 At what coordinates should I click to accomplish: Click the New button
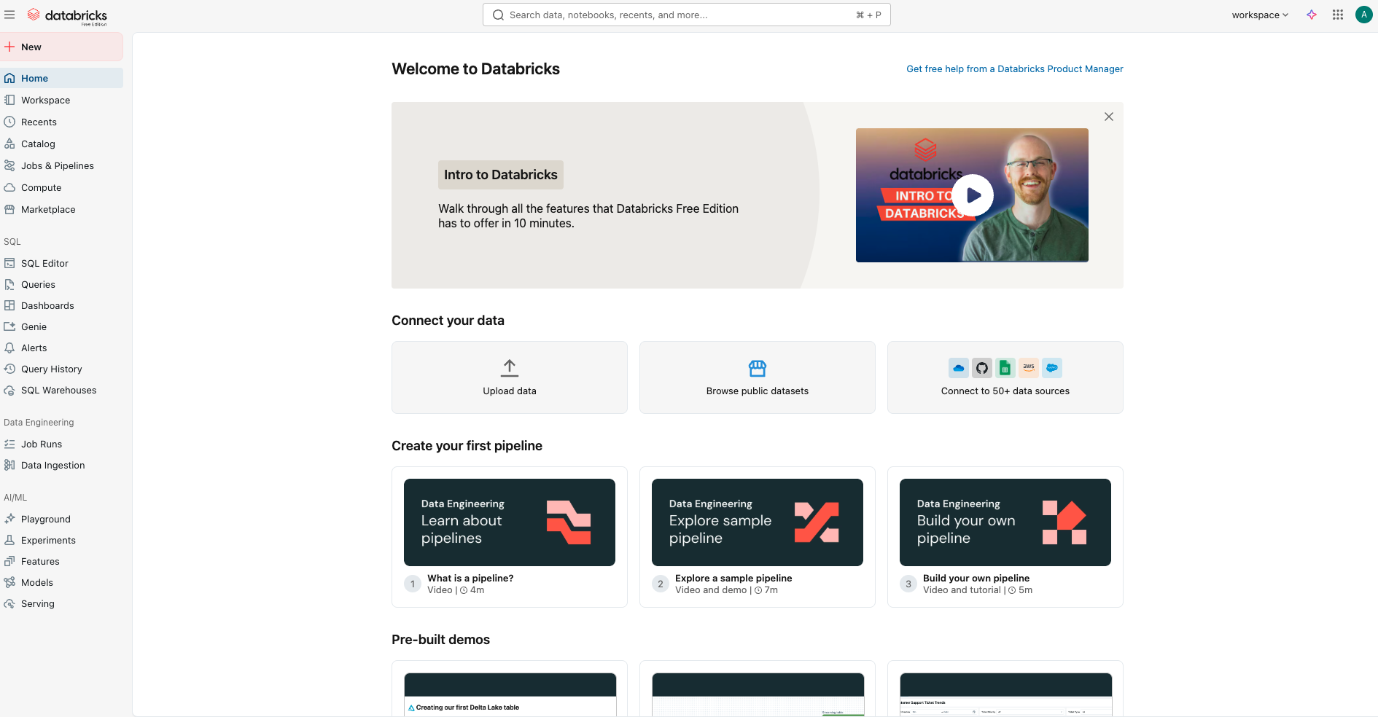(31, 46)
